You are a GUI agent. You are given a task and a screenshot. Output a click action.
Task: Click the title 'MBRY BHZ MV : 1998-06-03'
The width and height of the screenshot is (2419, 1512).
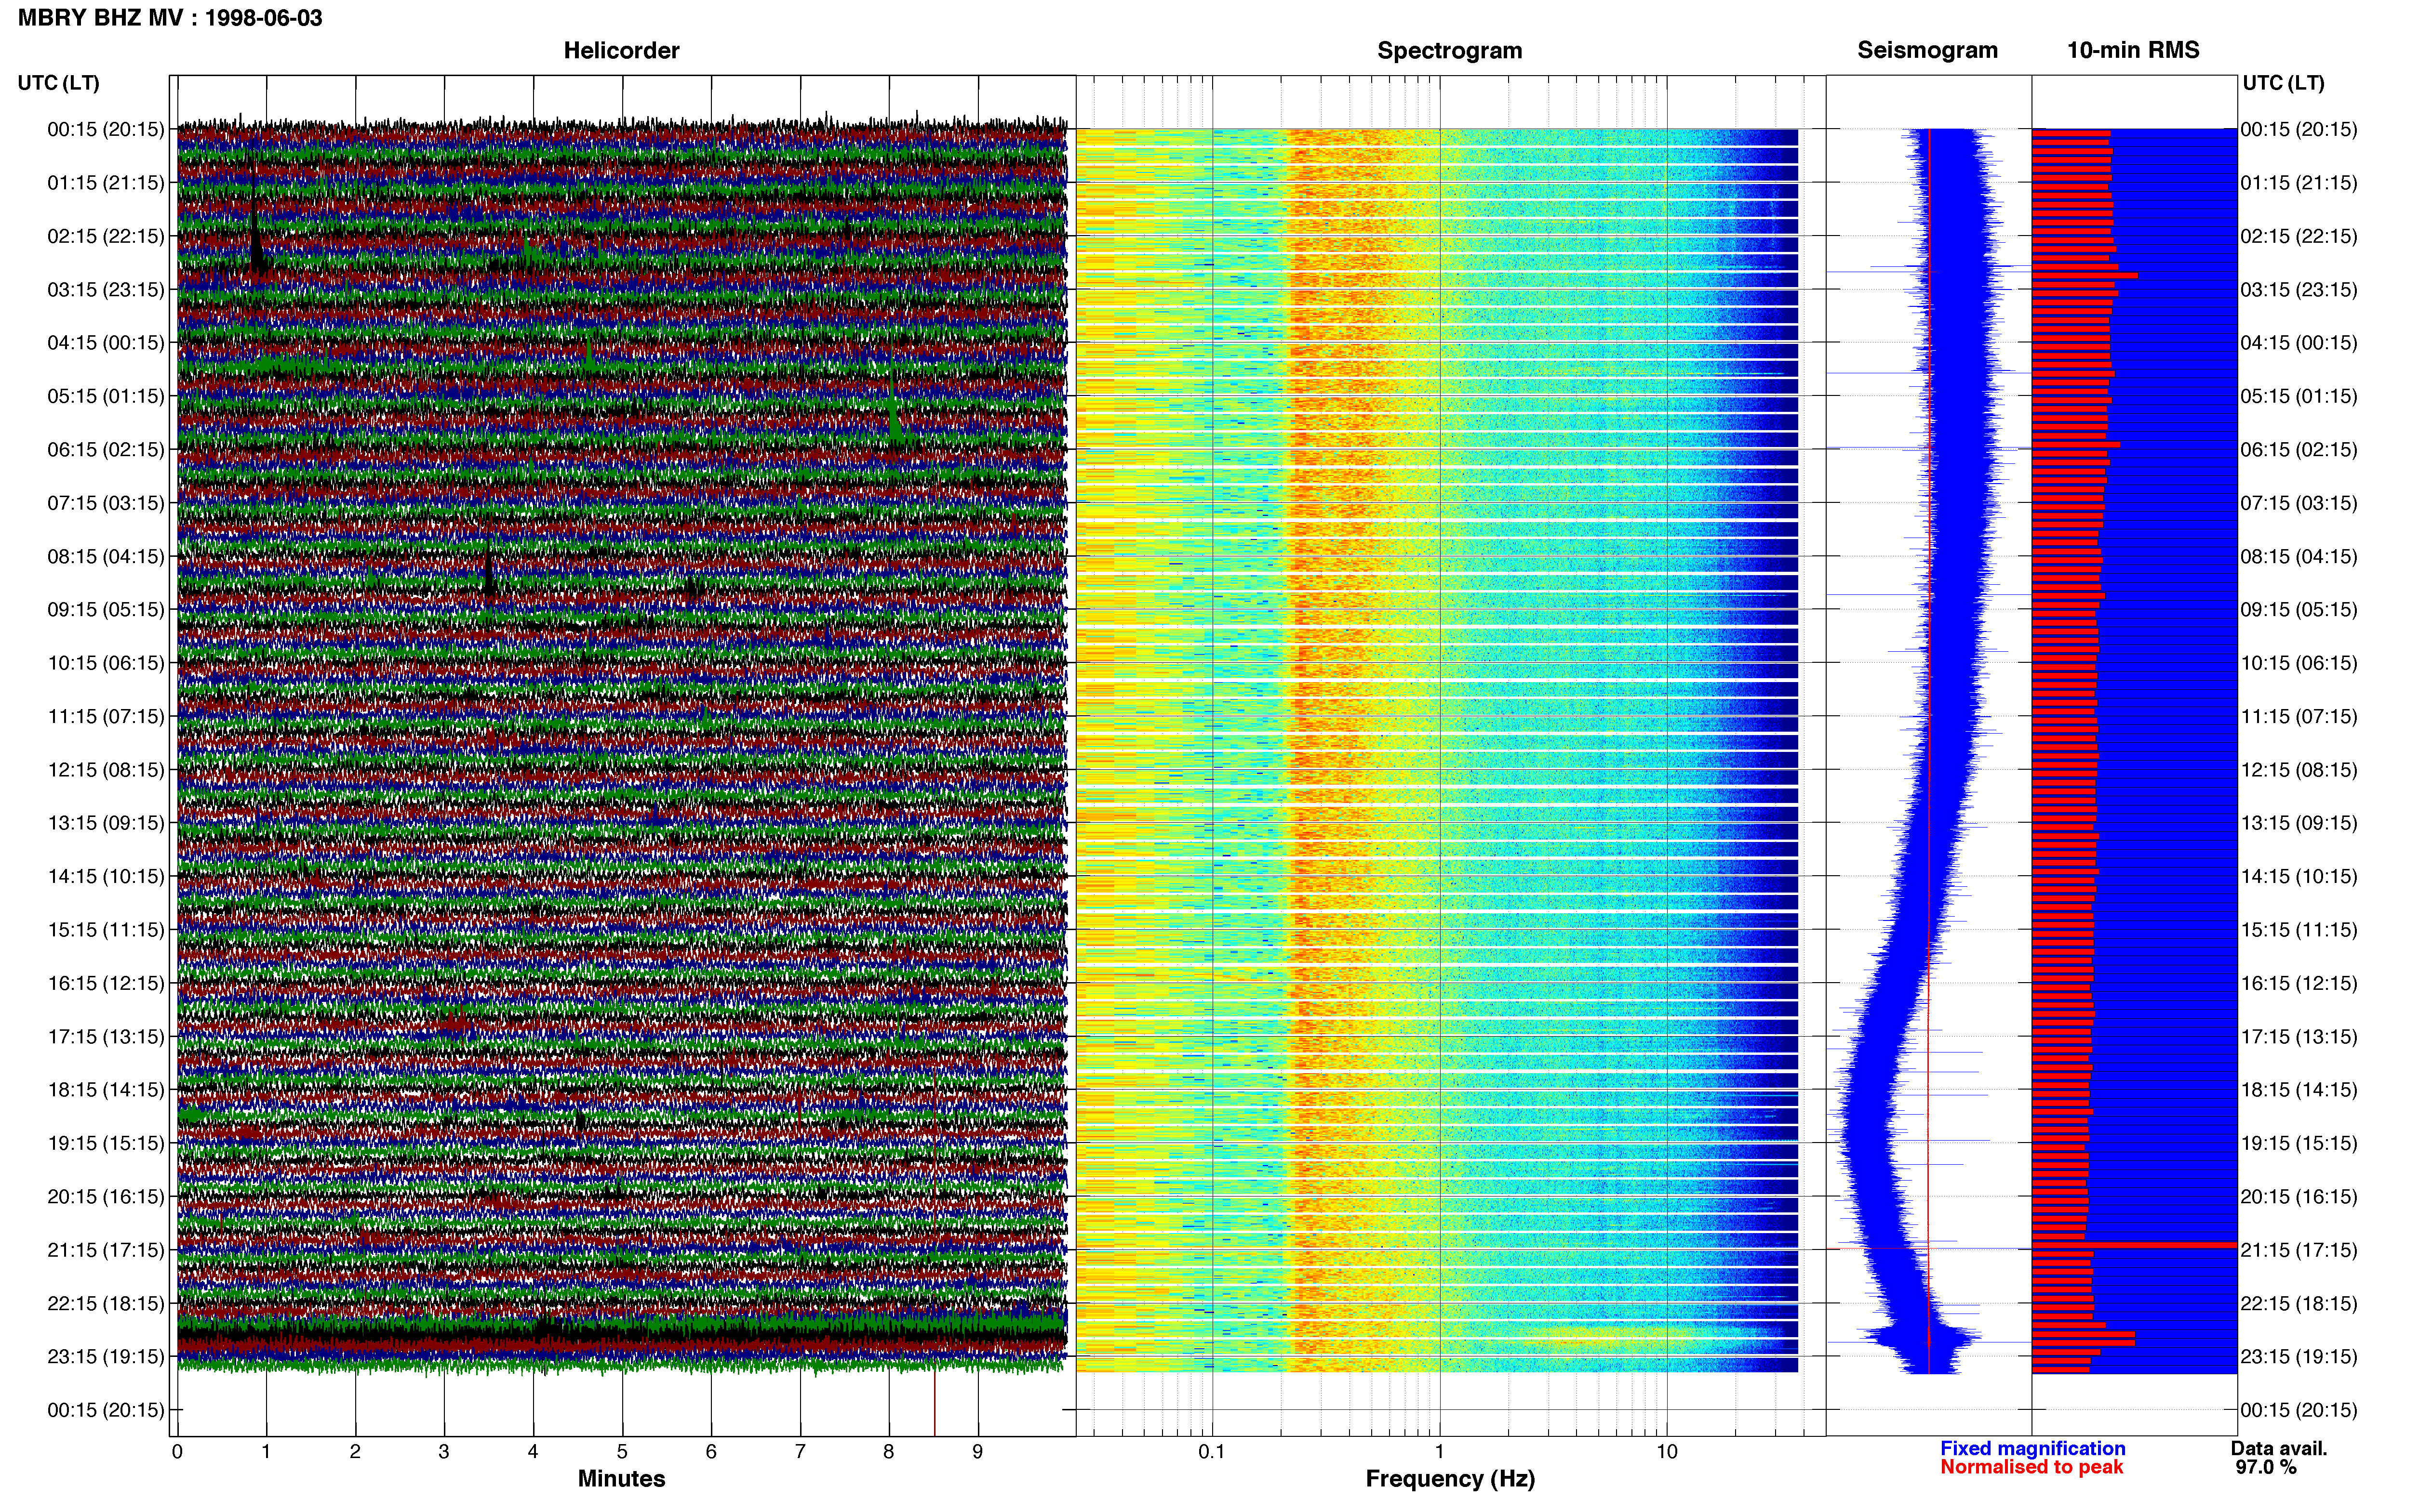[x=170, y=18]
